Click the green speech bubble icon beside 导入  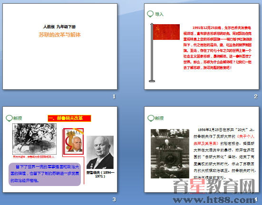[150, 14]
